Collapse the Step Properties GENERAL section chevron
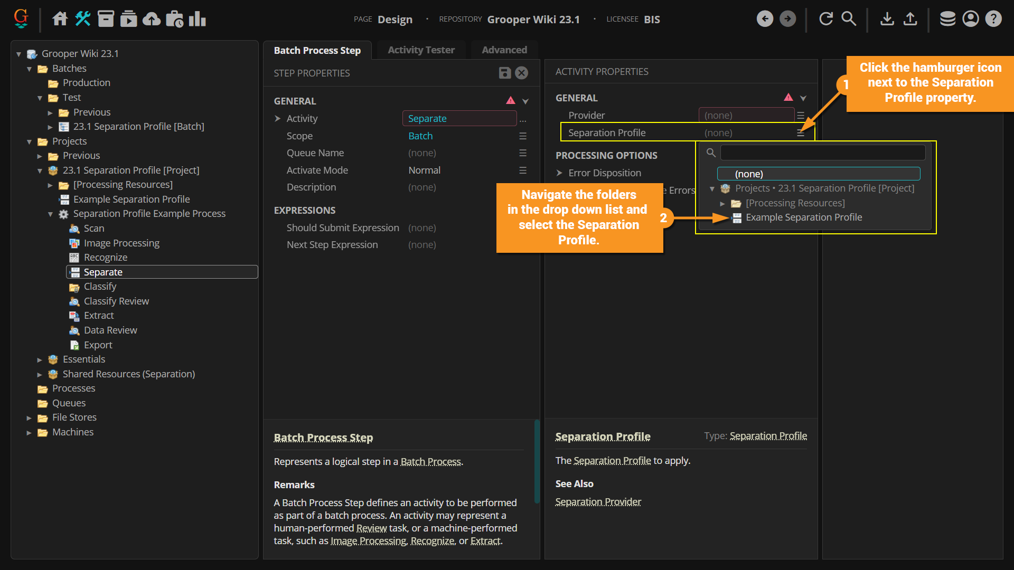 point(525,101)
